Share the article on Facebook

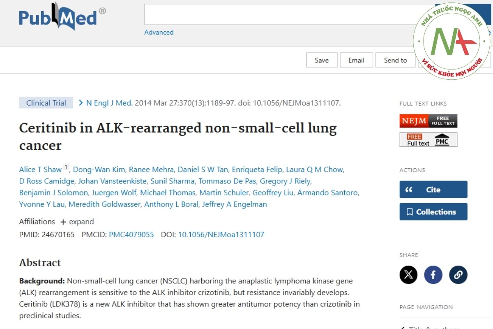433,275
